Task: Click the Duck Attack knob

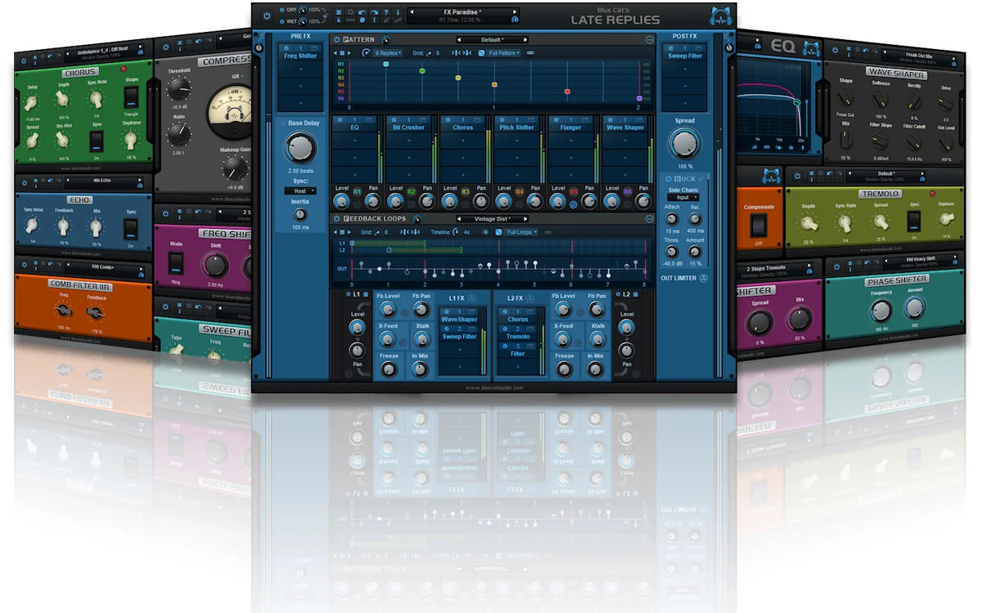Action: pos(671,219)
